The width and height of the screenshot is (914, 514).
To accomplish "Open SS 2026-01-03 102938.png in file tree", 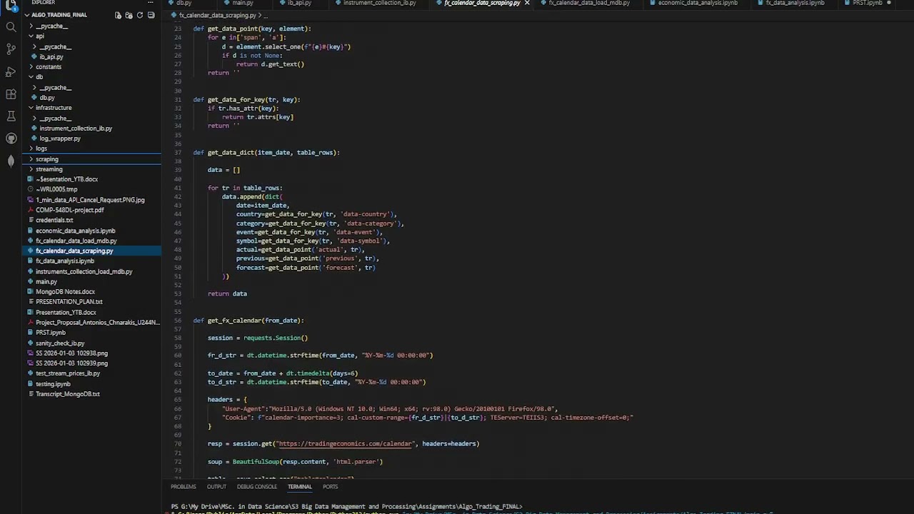I will pyautogui.click(x=71, y=353).
